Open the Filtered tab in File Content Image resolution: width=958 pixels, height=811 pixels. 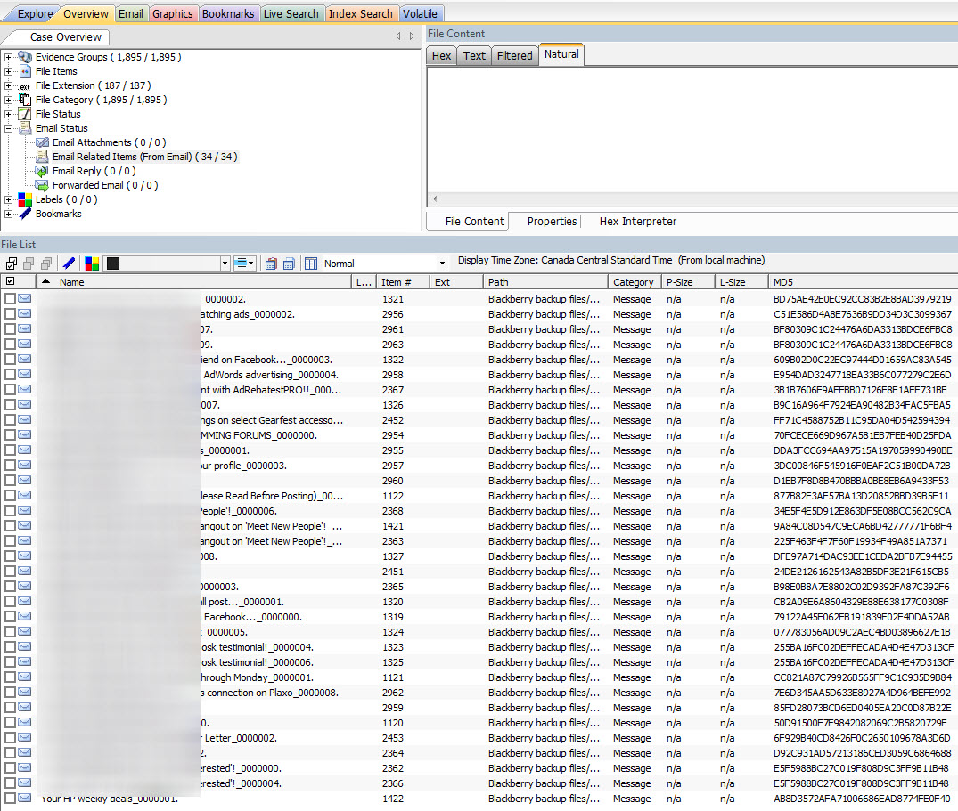coord(514,55)
